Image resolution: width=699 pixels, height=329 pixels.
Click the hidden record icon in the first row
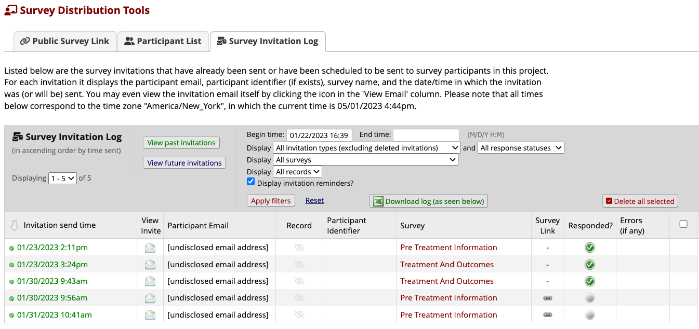click(x=299, y=248)
